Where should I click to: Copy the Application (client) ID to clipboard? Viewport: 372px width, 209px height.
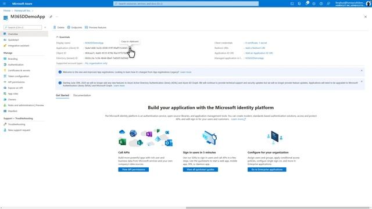click(130, 48)
